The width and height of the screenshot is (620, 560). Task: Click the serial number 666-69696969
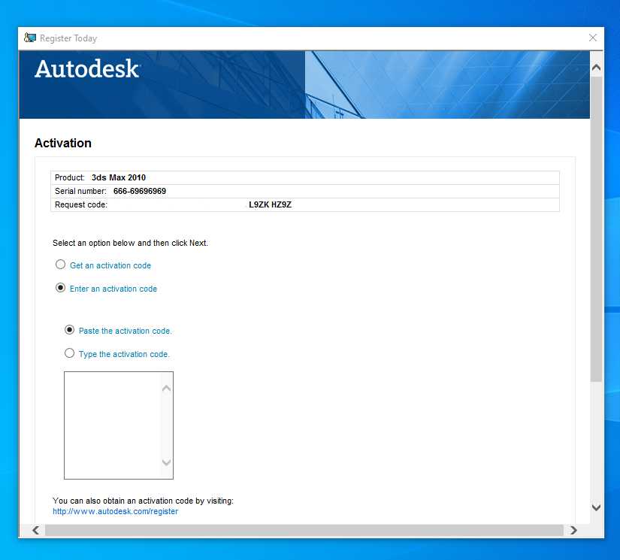pos(140,191)
